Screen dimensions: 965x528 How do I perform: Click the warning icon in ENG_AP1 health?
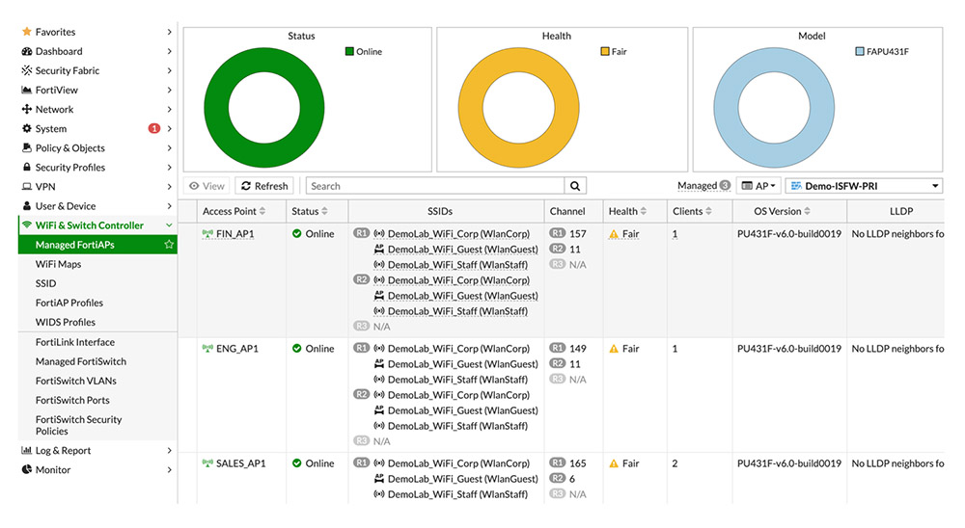coord(614,349)
